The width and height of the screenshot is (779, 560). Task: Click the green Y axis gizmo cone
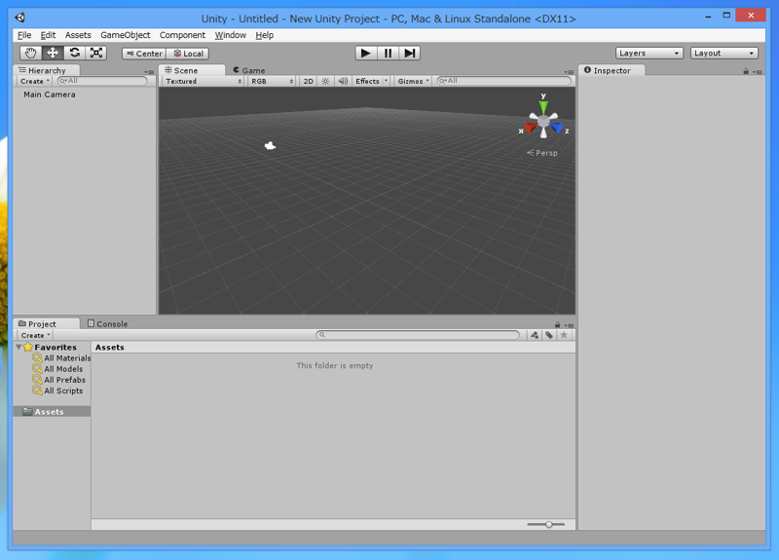pos(543,106)
